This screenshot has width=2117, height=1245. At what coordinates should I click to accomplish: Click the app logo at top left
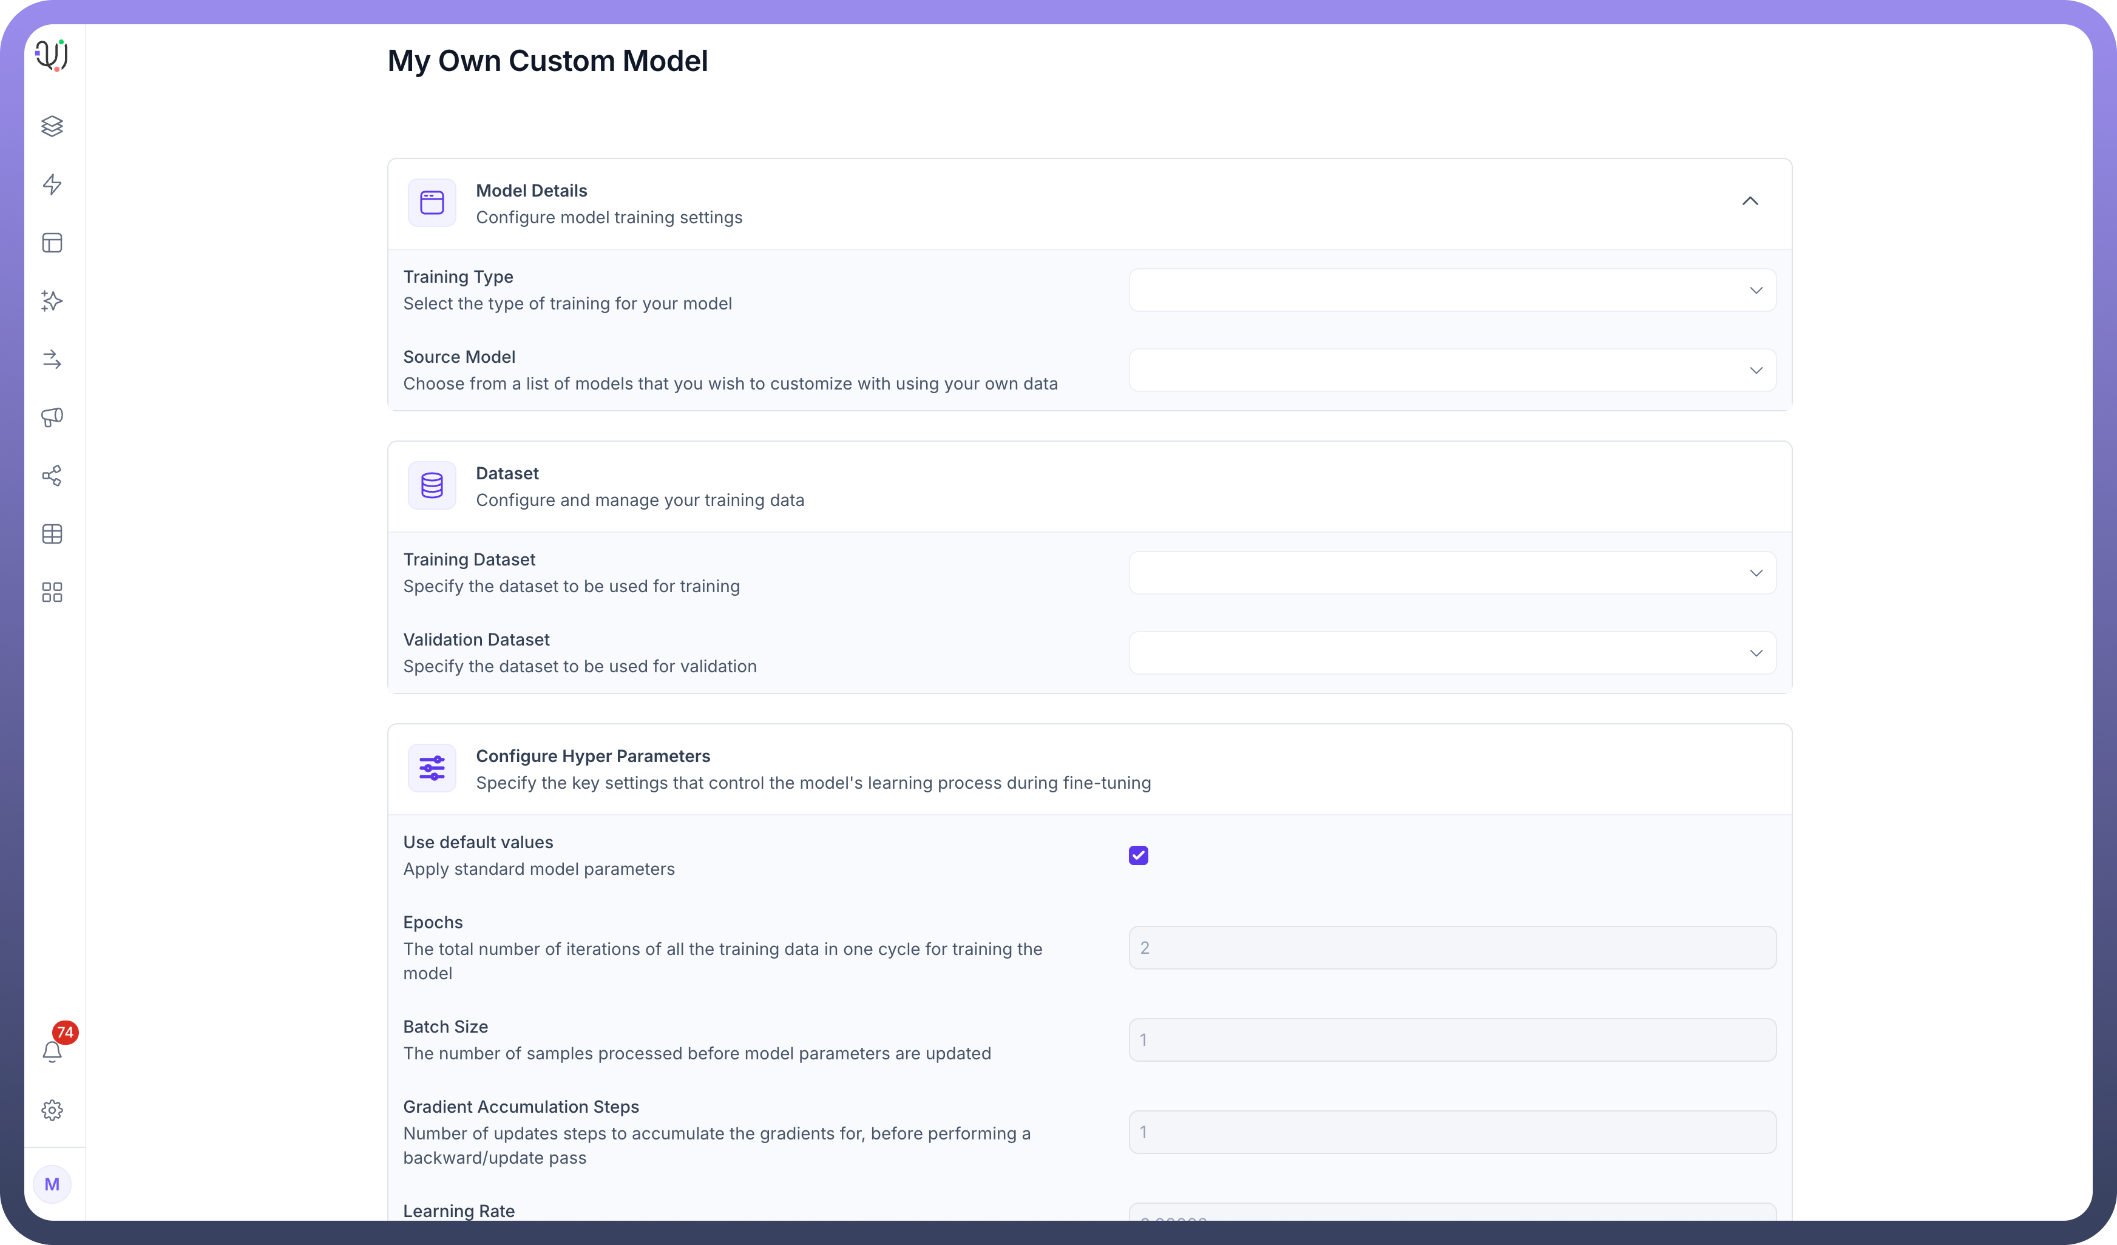(52, 55)
